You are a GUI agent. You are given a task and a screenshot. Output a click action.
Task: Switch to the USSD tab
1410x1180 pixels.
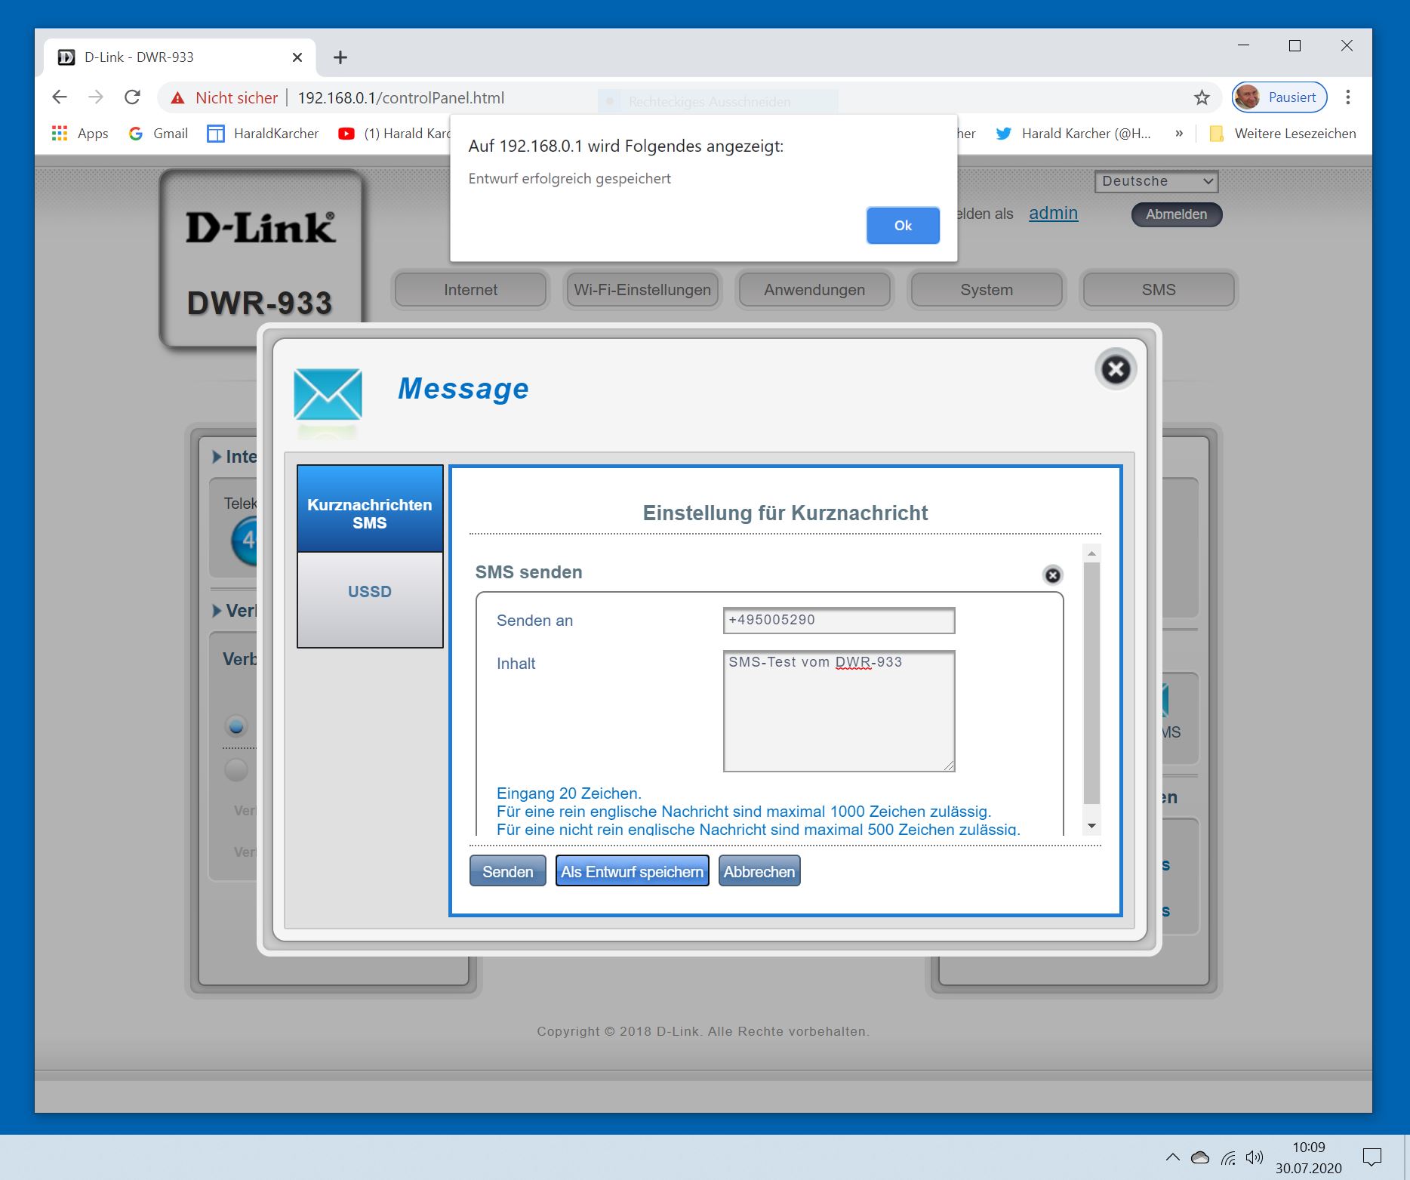coord(370,600)
